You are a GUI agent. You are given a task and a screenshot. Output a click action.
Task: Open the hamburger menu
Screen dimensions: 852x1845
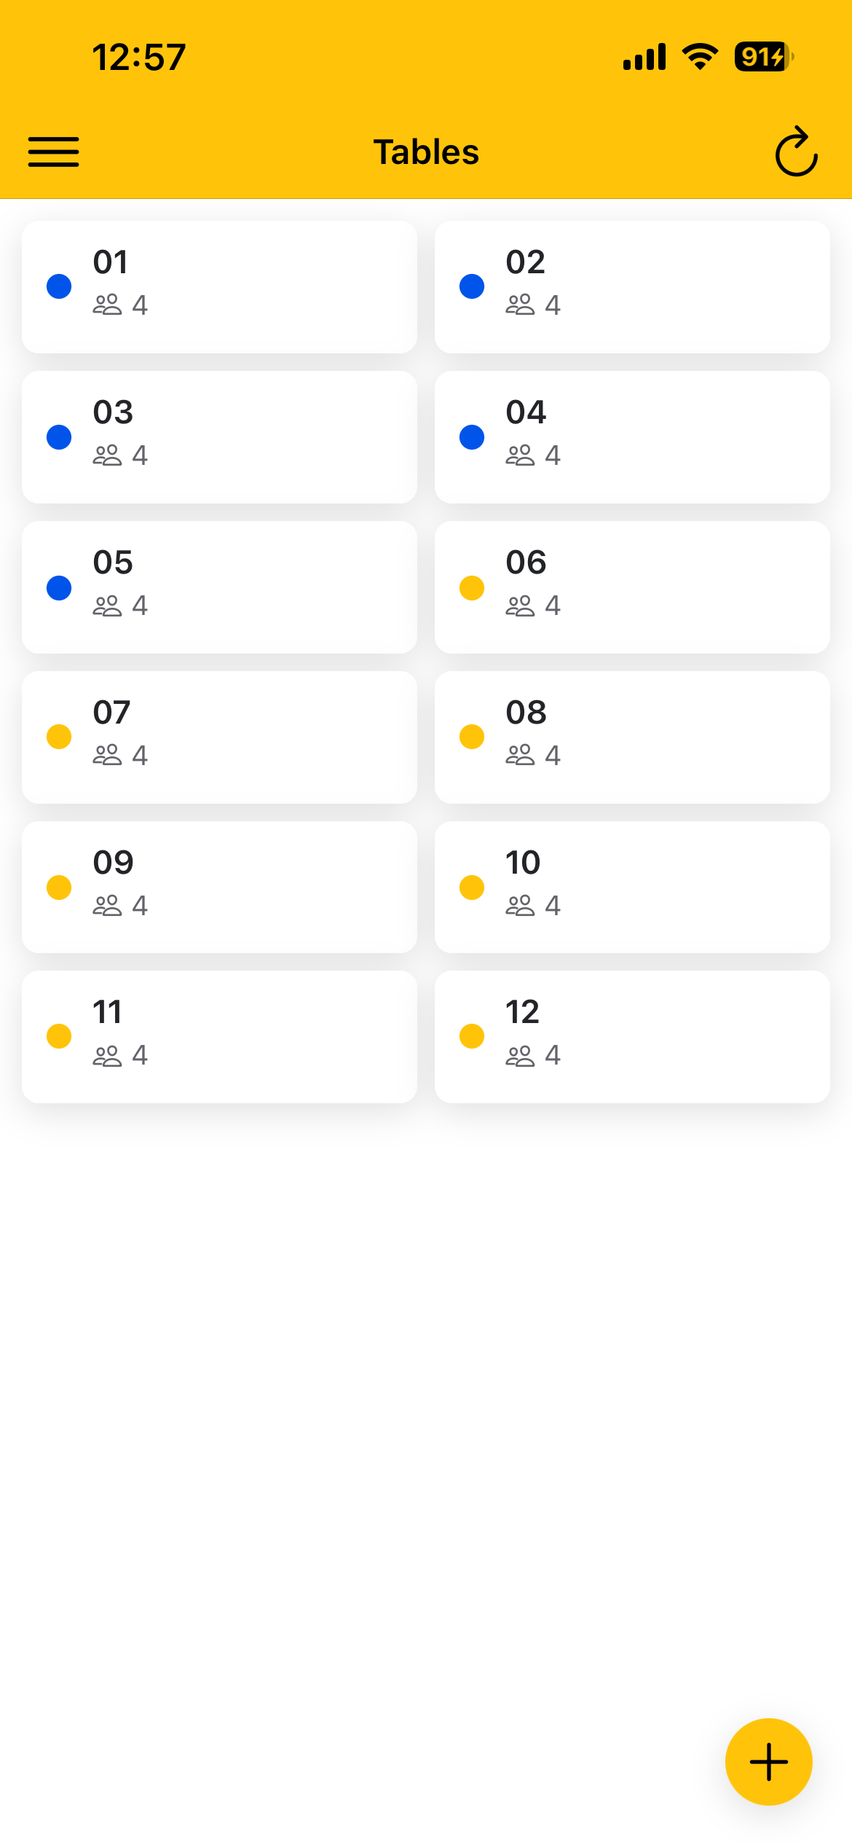tap(53, 152)
